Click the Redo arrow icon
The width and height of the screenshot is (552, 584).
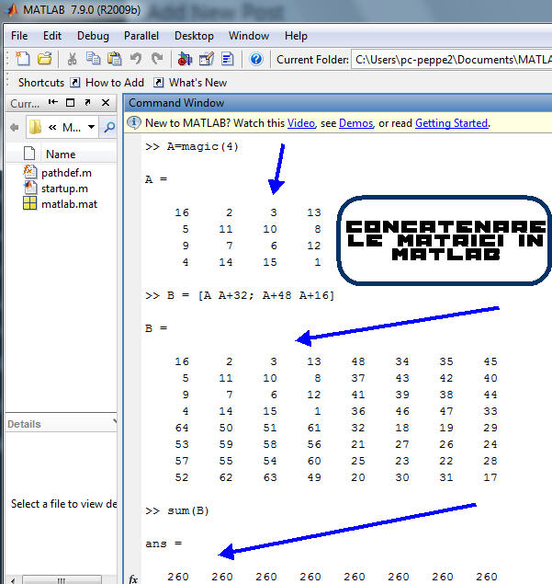157,59
